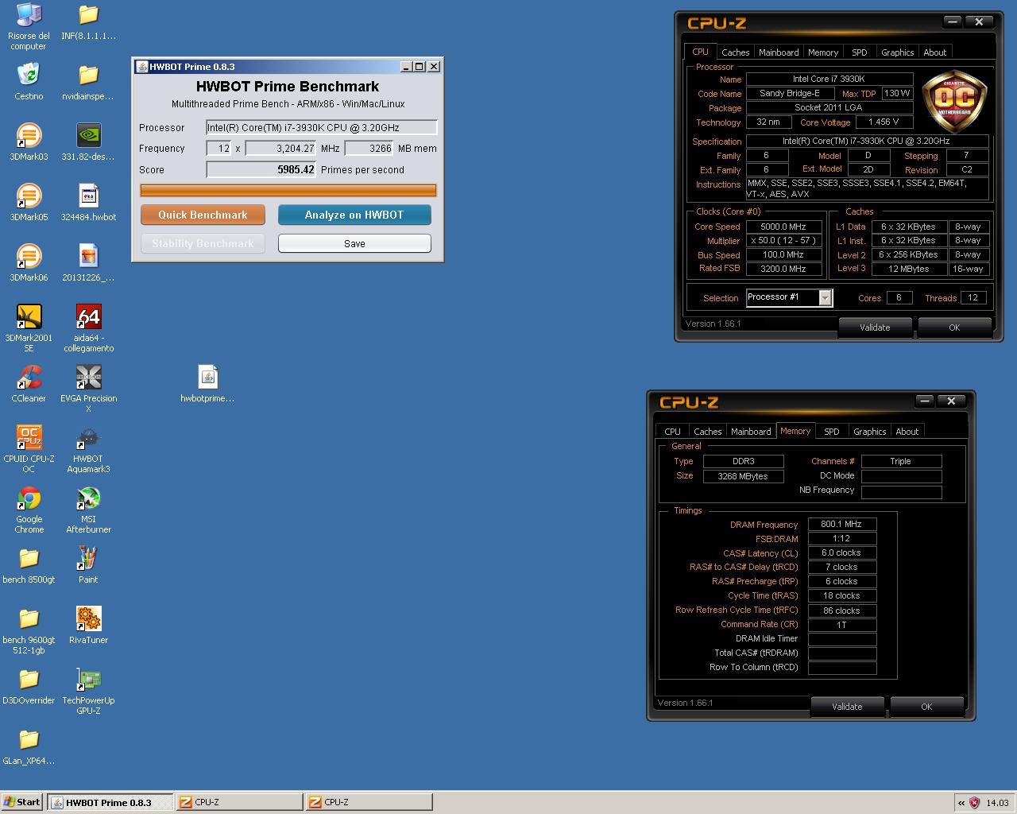
Task: Click Core Speed value 5000.0 MHz
Action: point(783,227)
